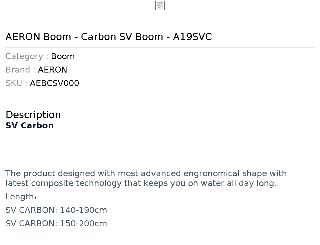Click A19SVC model code in title
The width and height of the screenshot is (320, 245).
click(x=192, y=37)
